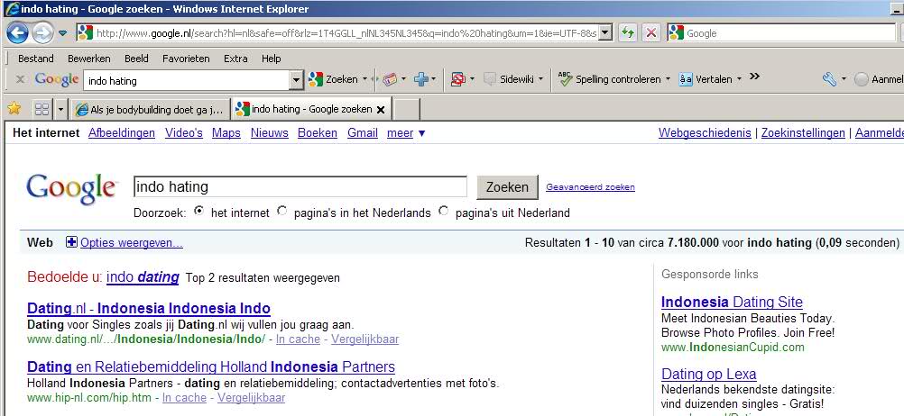The width and height of the screenshot is (904, 416).
Task: Click the popup blocker toolbar icon
Action: pos(457,79)
